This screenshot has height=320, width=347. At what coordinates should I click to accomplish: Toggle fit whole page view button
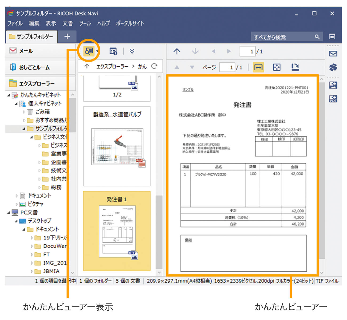point(277,67)
